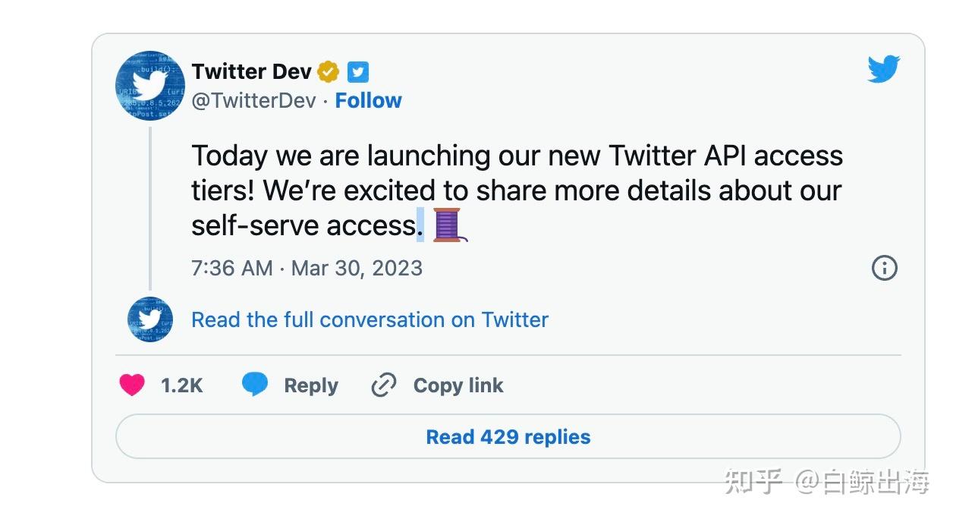Click the 1.2K like count
The image size is (953, 519).
coord(182,385)
